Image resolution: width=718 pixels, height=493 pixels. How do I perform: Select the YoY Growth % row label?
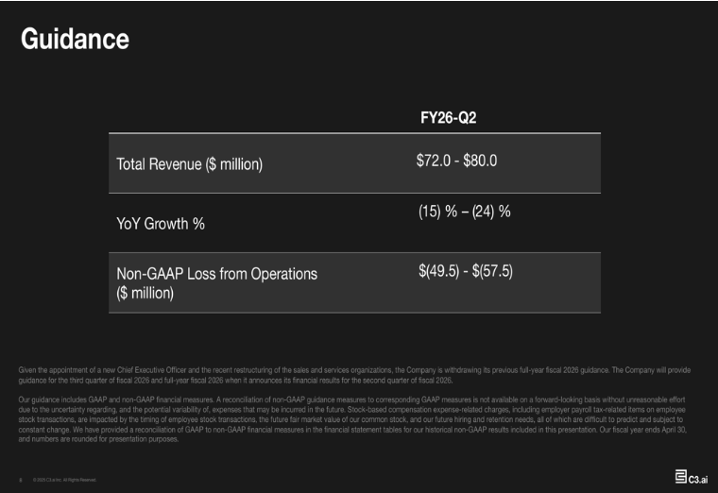[x=161, y=224]
